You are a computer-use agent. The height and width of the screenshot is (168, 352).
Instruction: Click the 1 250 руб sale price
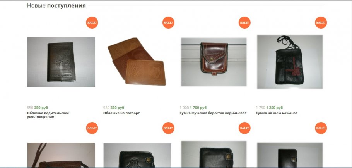[x=275, y=108]
